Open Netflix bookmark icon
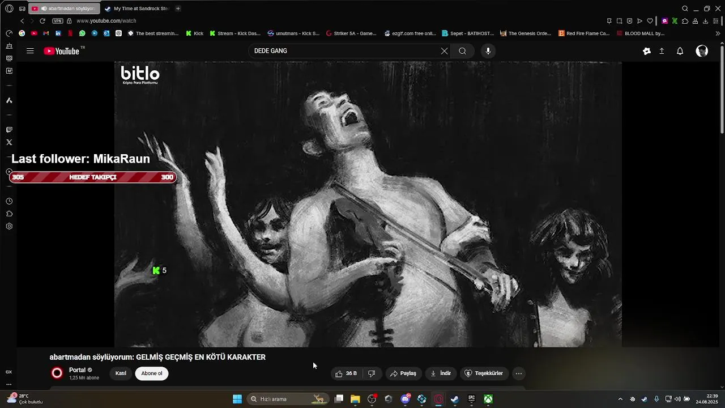This screenshot has height=408, width=725. point(70,33)
